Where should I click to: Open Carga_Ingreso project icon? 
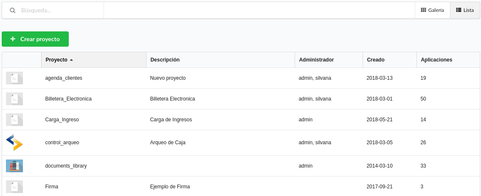(x=14, y=120)
